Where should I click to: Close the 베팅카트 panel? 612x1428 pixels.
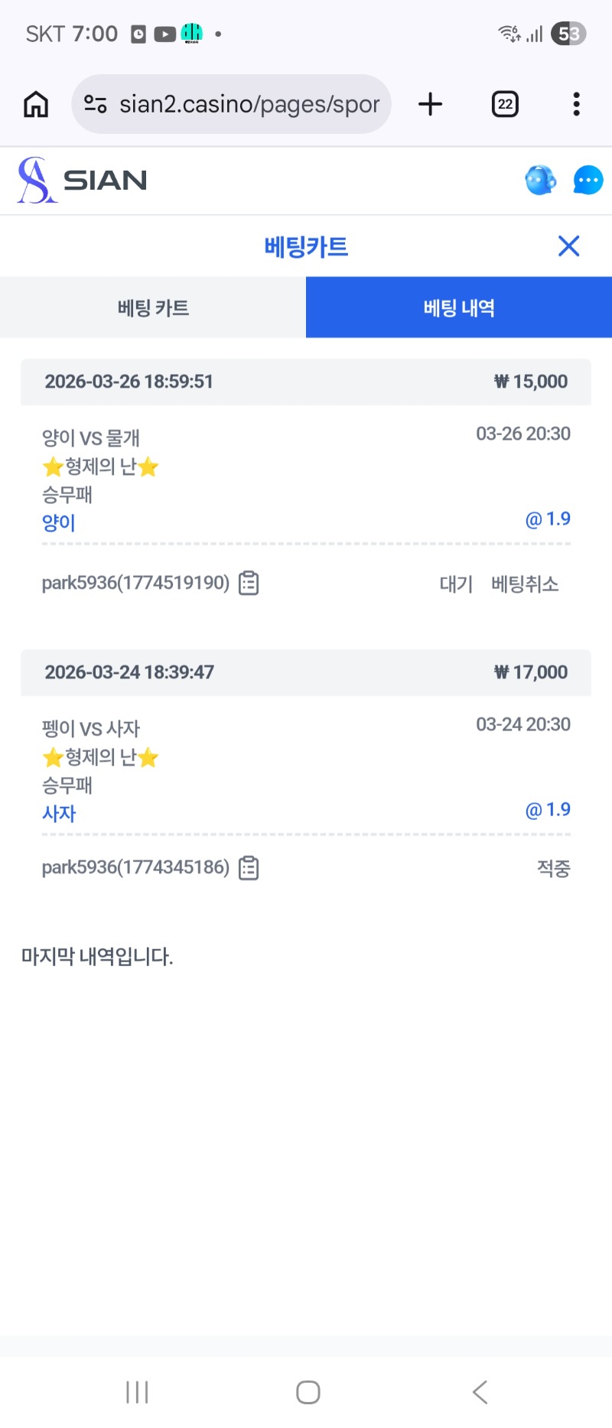click(568, 246)
